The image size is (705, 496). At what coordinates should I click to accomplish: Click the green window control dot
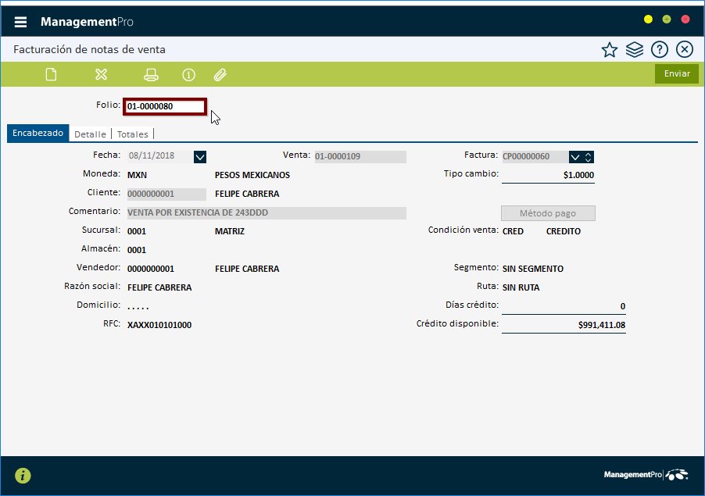(x=667, y=20)
